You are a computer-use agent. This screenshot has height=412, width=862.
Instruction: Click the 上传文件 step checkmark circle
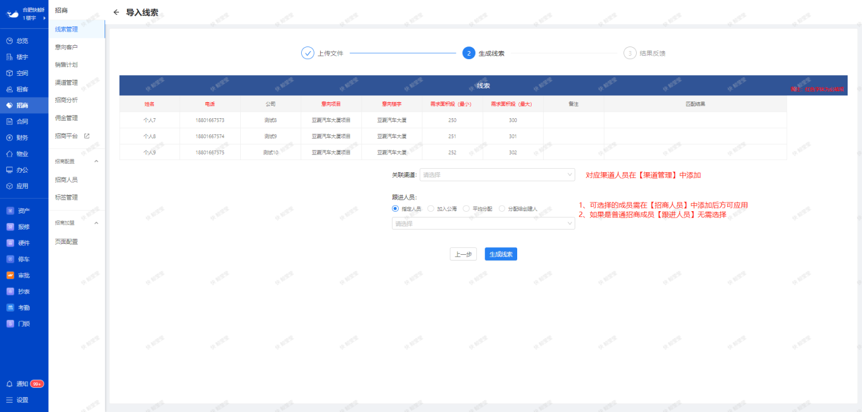point(307,53)
